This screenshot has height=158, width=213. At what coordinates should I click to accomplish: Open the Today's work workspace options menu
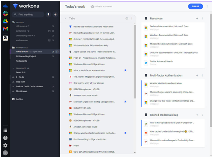[57, 52]
